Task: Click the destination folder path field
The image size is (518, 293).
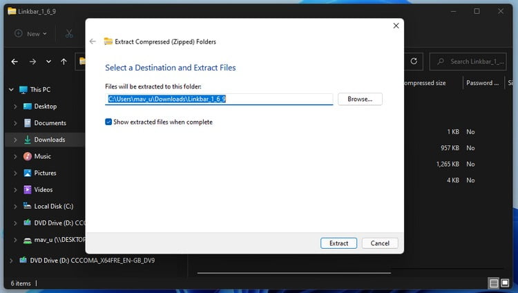Action: point(219,99)
